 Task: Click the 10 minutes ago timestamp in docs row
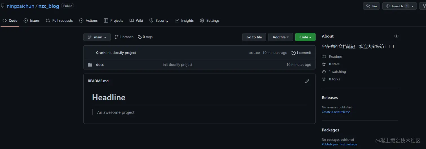299,65
